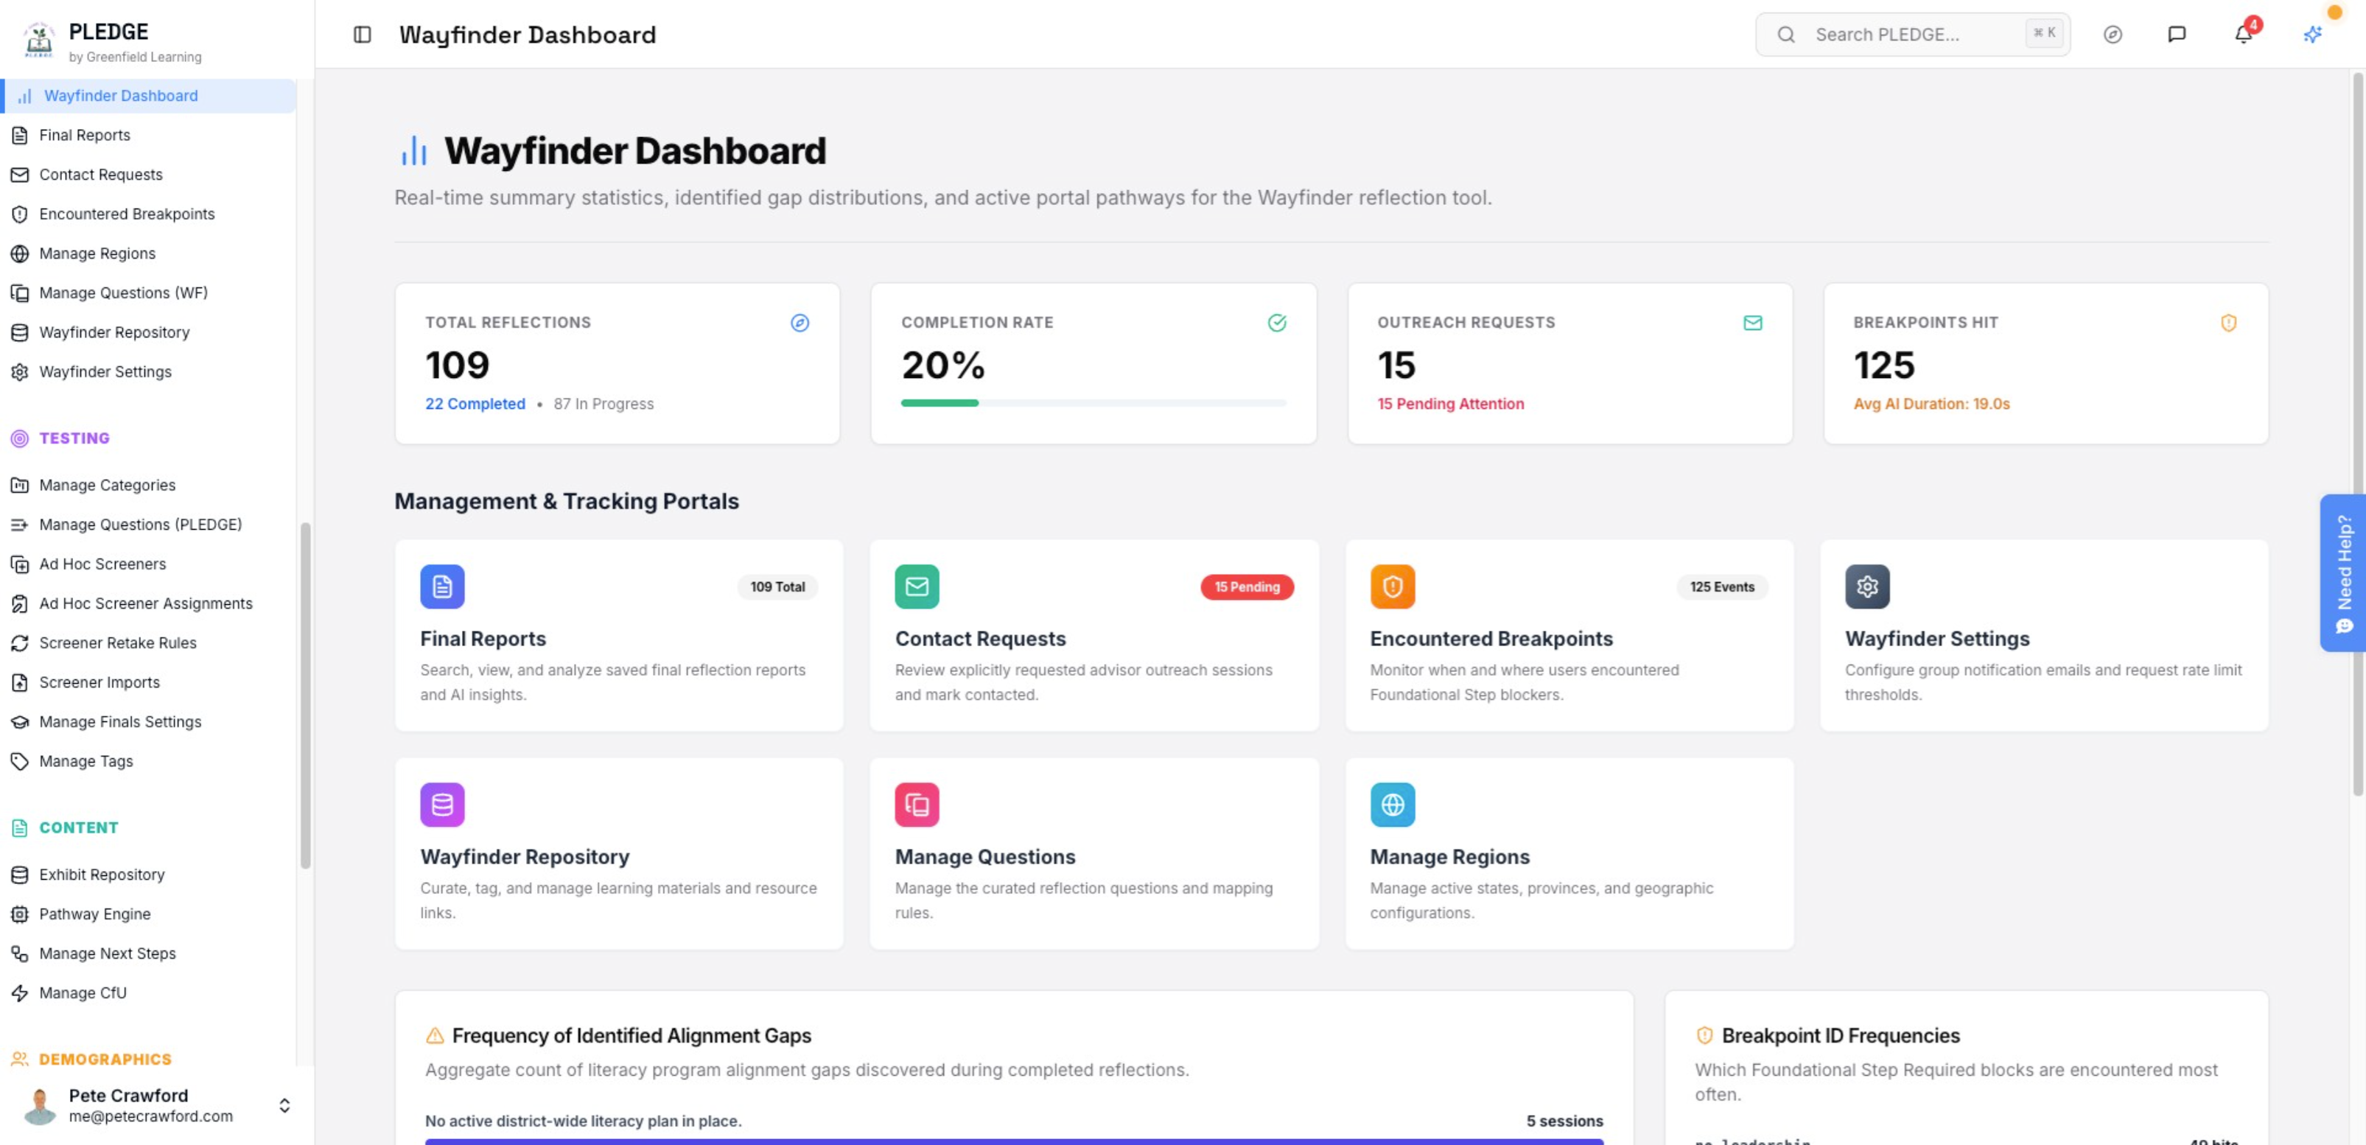Screen dimensions: 2366x1145
Task: Open the chat messages icon
Action: 2177,35
